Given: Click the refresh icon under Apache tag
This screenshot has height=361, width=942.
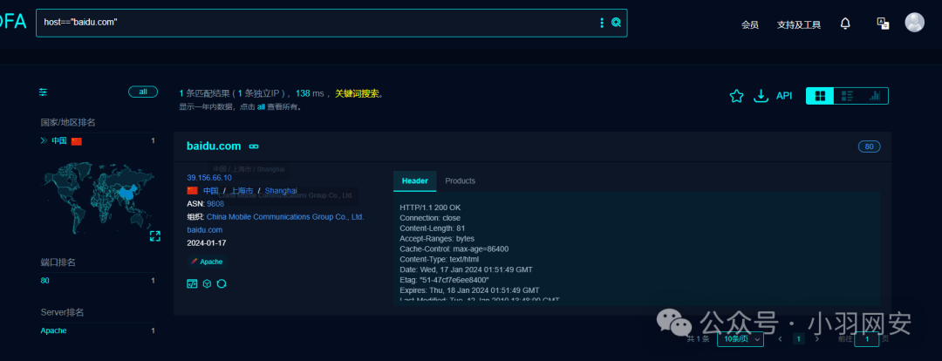Looking at the screenshot, I should 221,283.
